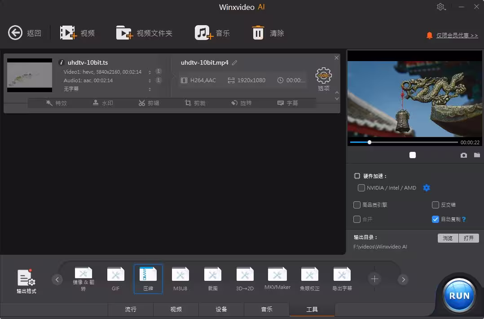Select the M3U8 tool
Image resolution: width=484 pixels, height=319 pixels.
[x=180, y=279]
